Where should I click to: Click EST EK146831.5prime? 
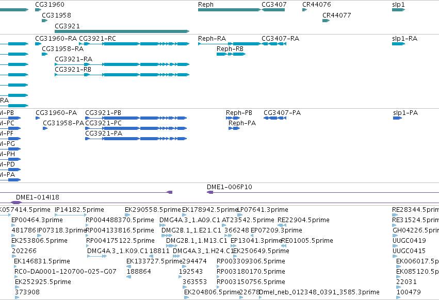coord(15,266)
